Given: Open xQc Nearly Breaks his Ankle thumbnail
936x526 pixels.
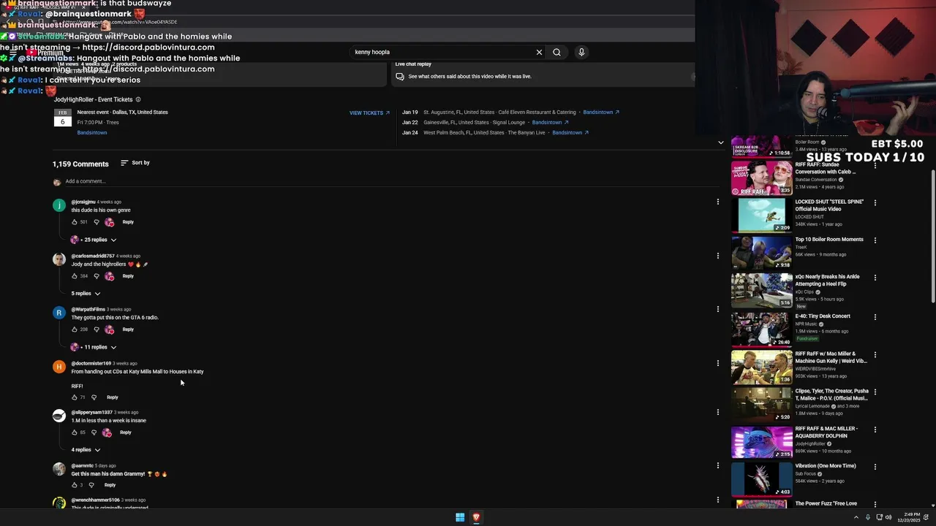Looking at the screenshot, I should [x=761, y=290].
